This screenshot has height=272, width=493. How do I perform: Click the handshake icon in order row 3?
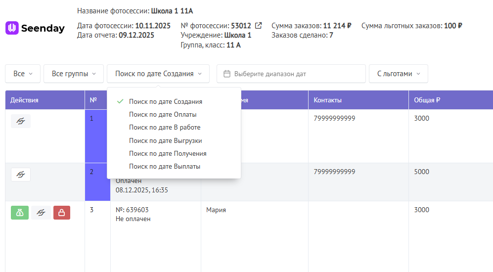click(41, 213)
